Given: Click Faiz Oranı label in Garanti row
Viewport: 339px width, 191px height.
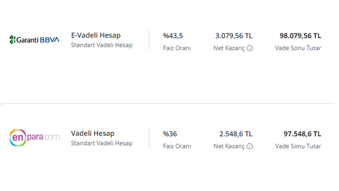Looking at the screenshot, I should point(177,48).
